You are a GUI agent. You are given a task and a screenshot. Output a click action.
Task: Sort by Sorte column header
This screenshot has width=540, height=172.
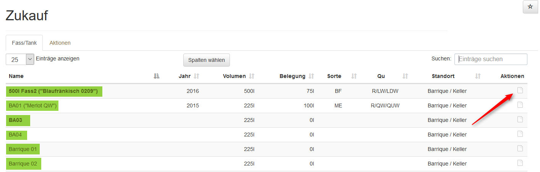point(354,76)
